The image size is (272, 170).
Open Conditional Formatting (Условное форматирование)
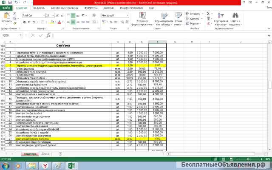coord(143,18)
